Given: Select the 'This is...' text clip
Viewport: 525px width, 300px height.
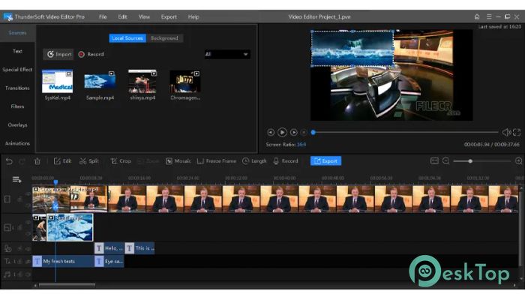Looking at the screenshot, I should click(139, 248).
